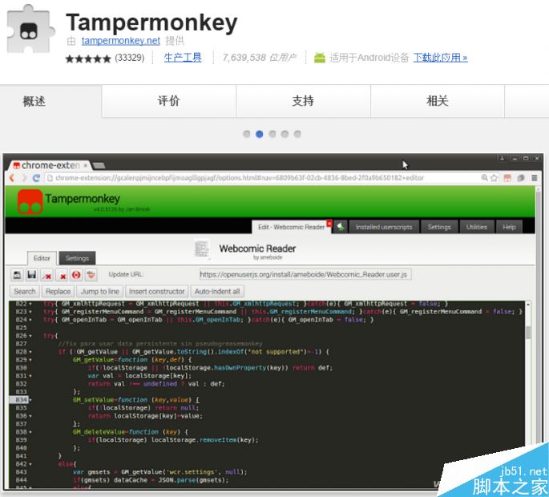The width and height of the screenshot is (549, 497).
Task: Close the Edit - Webcomic Reader tab with red X
Action: point(329,223)
